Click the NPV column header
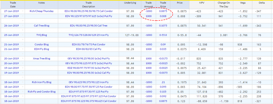 pyautogui.click(x=202, y=5)
